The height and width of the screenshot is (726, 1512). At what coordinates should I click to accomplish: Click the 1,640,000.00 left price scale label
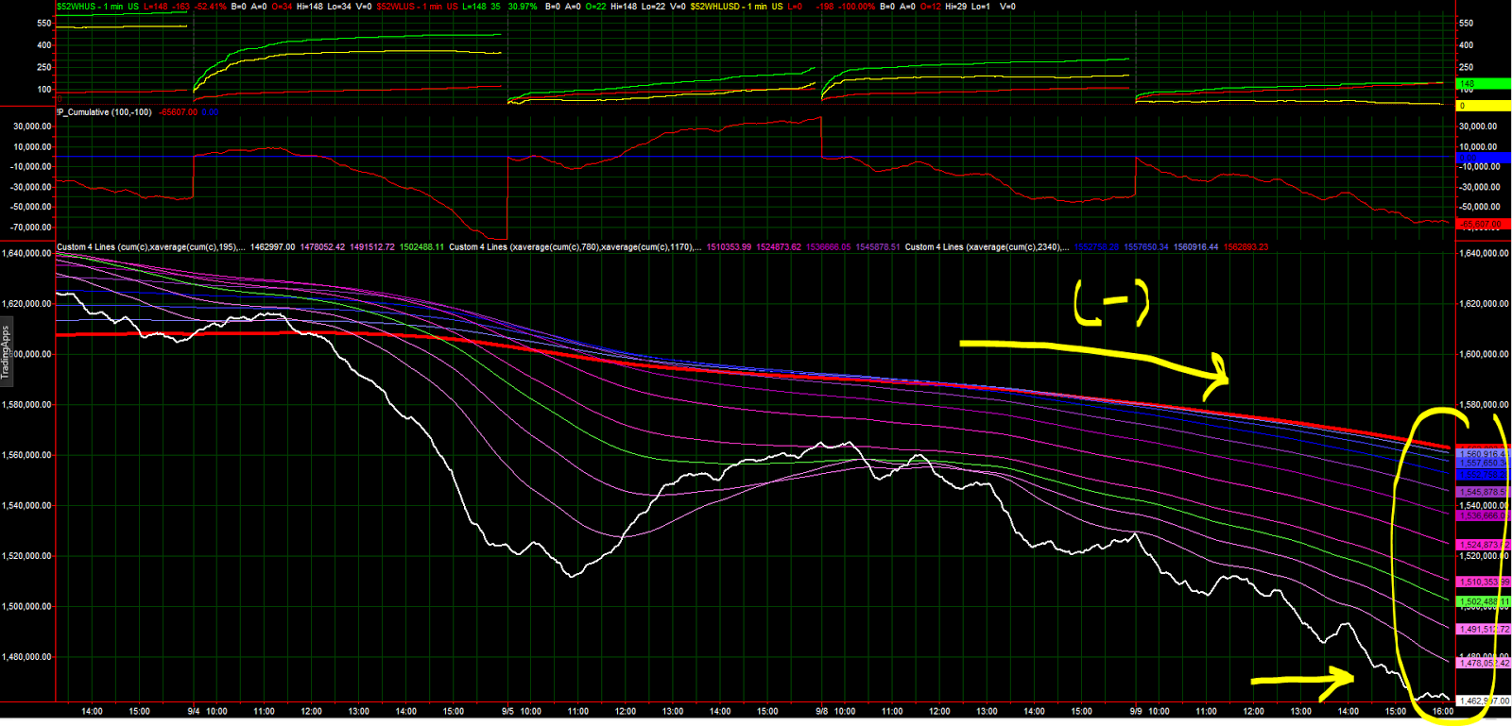pos(26,253)
